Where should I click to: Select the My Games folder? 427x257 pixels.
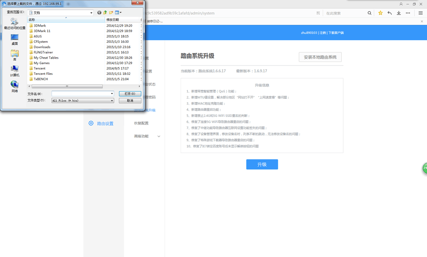(39, 63)
